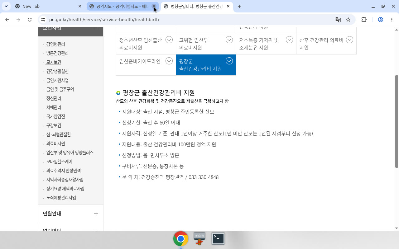This screenshot has width=399, height=249.
Task: Click the page vertical scrollbar thumb
Action: [x=397, y=121]
